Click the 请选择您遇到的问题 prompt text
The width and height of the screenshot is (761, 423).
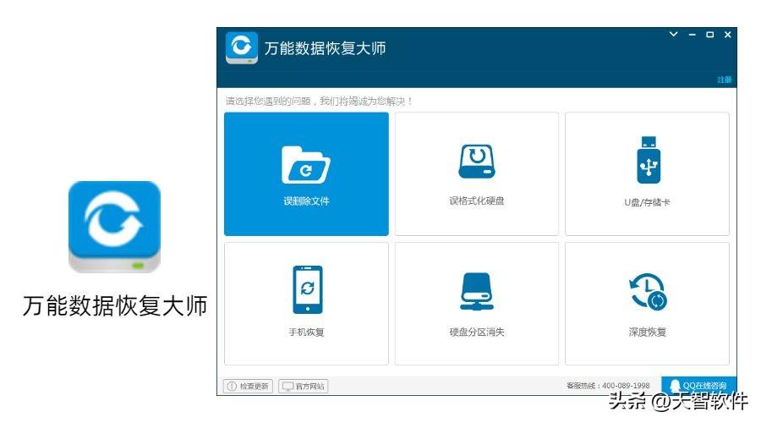[x=319, y=101]
